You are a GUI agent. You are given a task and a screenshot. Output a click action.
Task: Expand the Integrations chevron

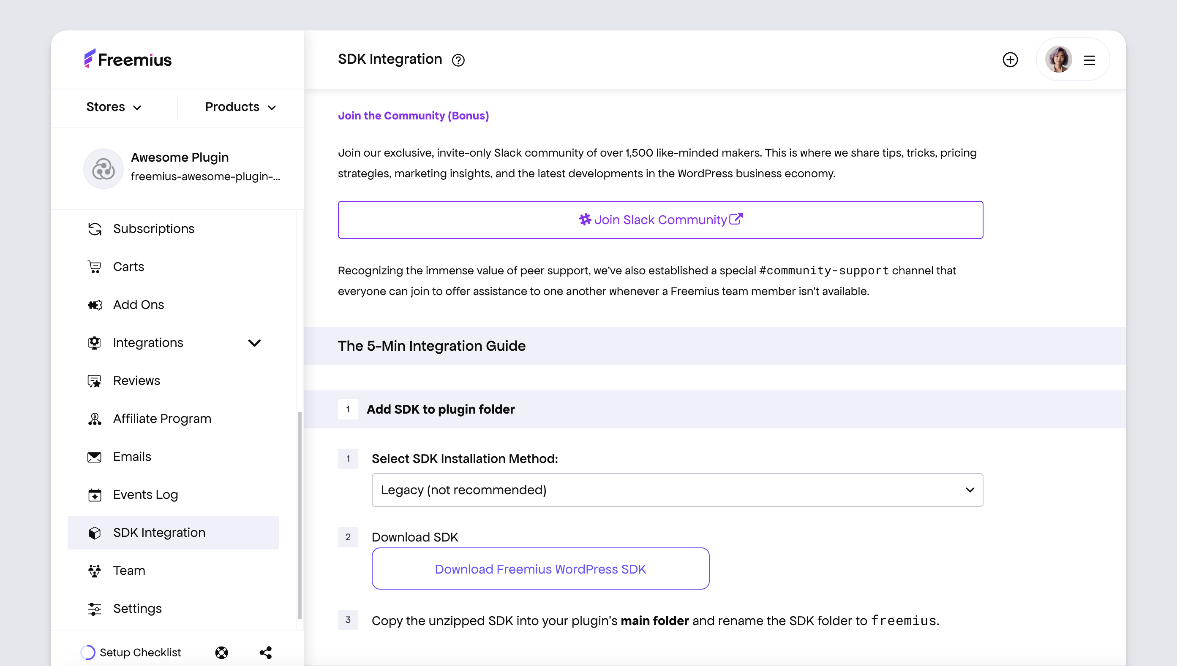click(254, 343)
